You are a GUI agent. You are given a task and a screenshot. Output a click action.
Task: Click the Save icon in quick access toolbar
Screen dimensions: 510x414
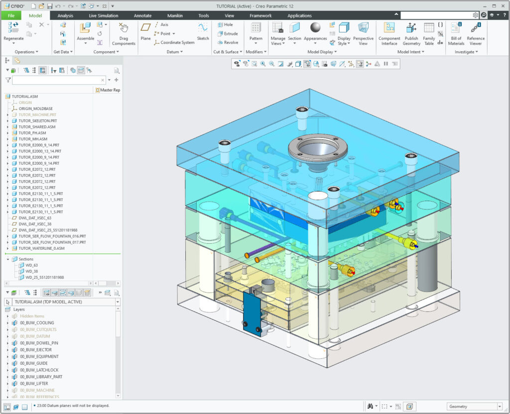[50, 6]
